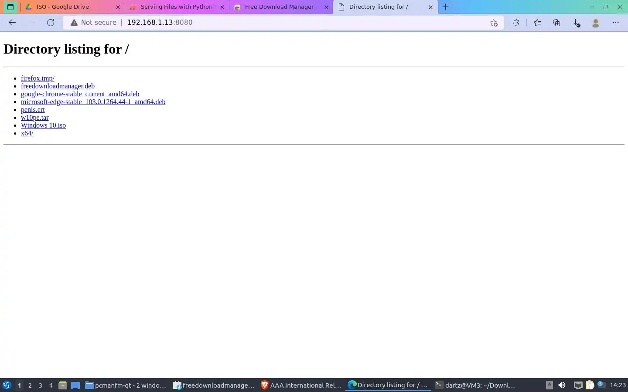Open Collections in the toolbar

click(x=556, y=23)
